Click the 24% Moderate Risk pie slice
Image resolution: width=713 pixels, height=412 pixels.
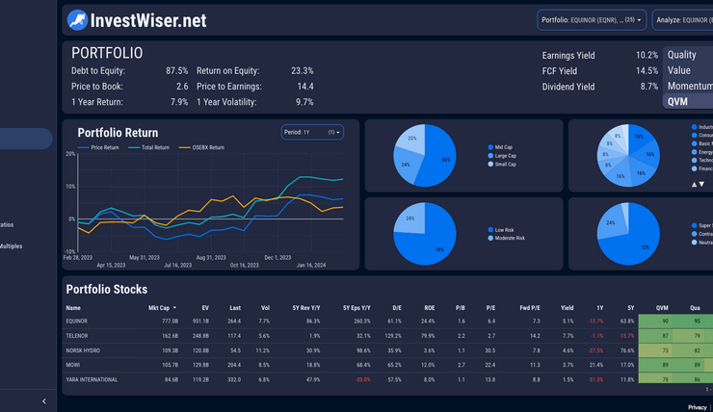410,219
